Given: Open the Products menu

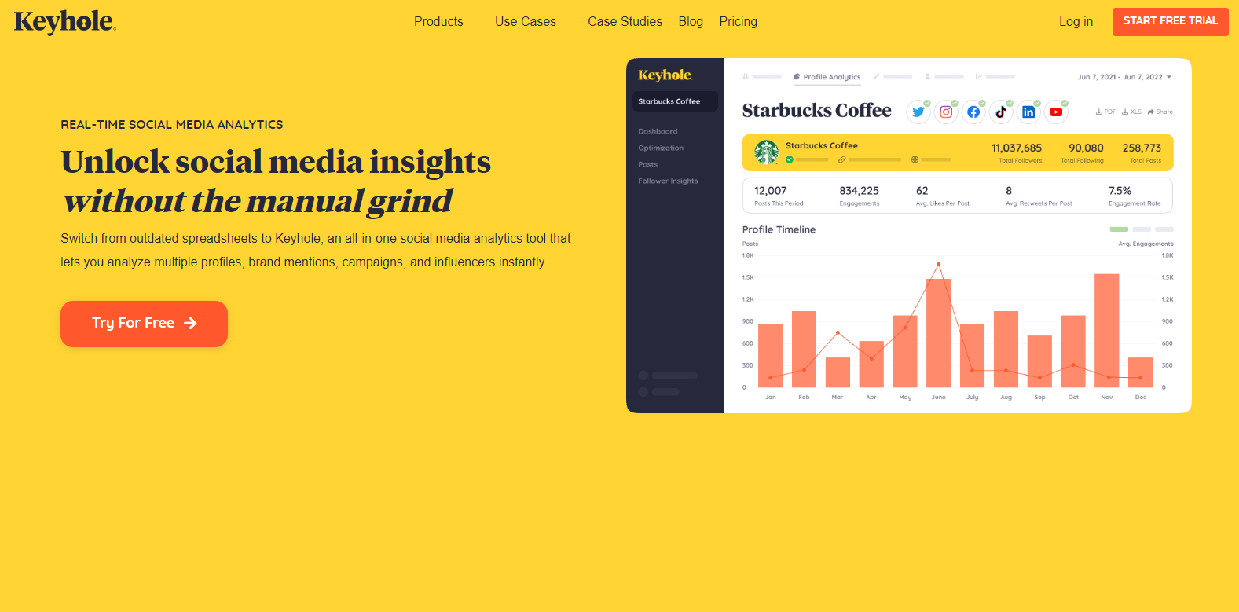Looking at the screenshot, I should tap(438, 22).
